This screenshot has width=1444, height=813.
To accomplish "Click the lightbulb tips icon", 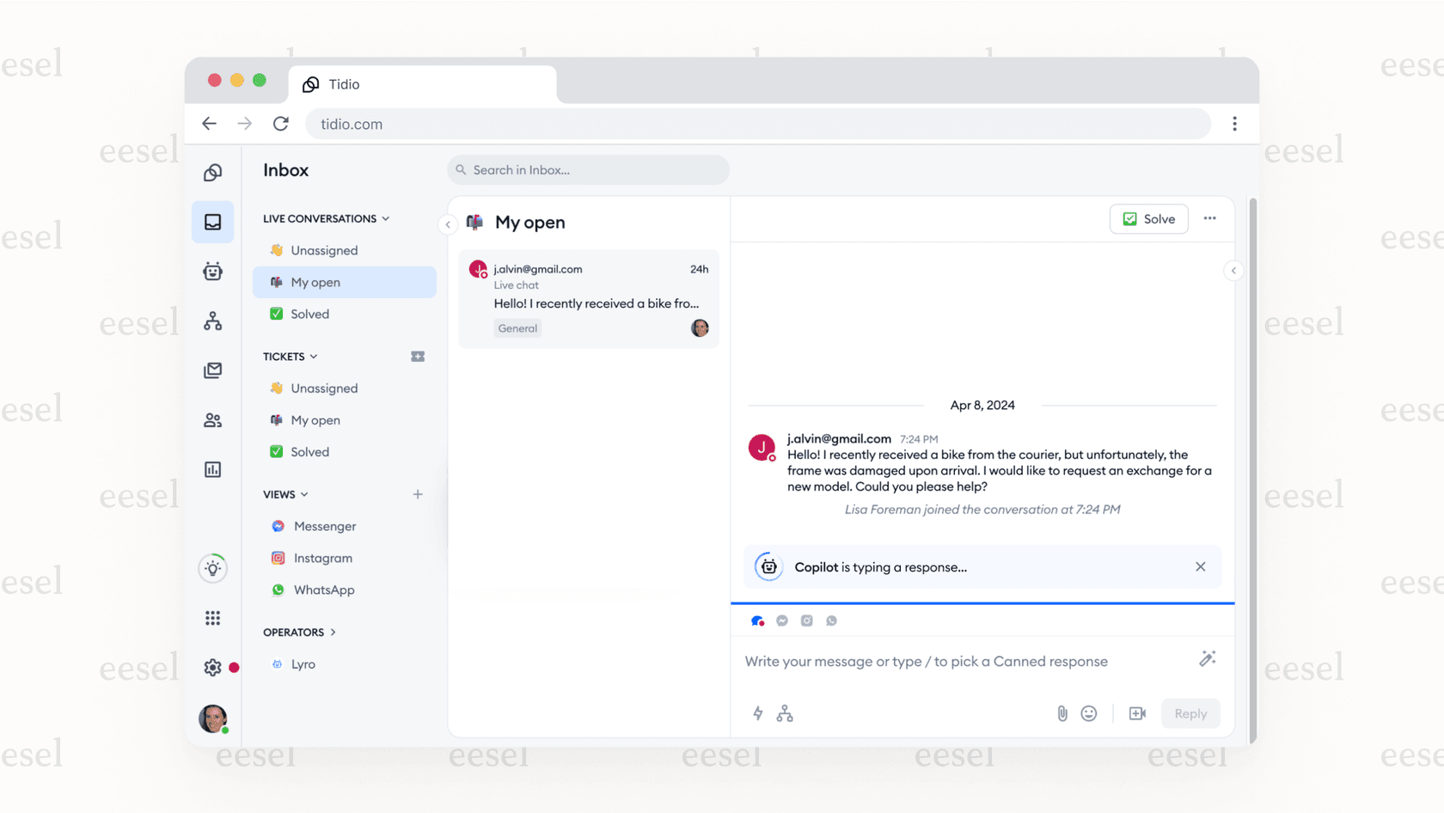I will point(212,568).
